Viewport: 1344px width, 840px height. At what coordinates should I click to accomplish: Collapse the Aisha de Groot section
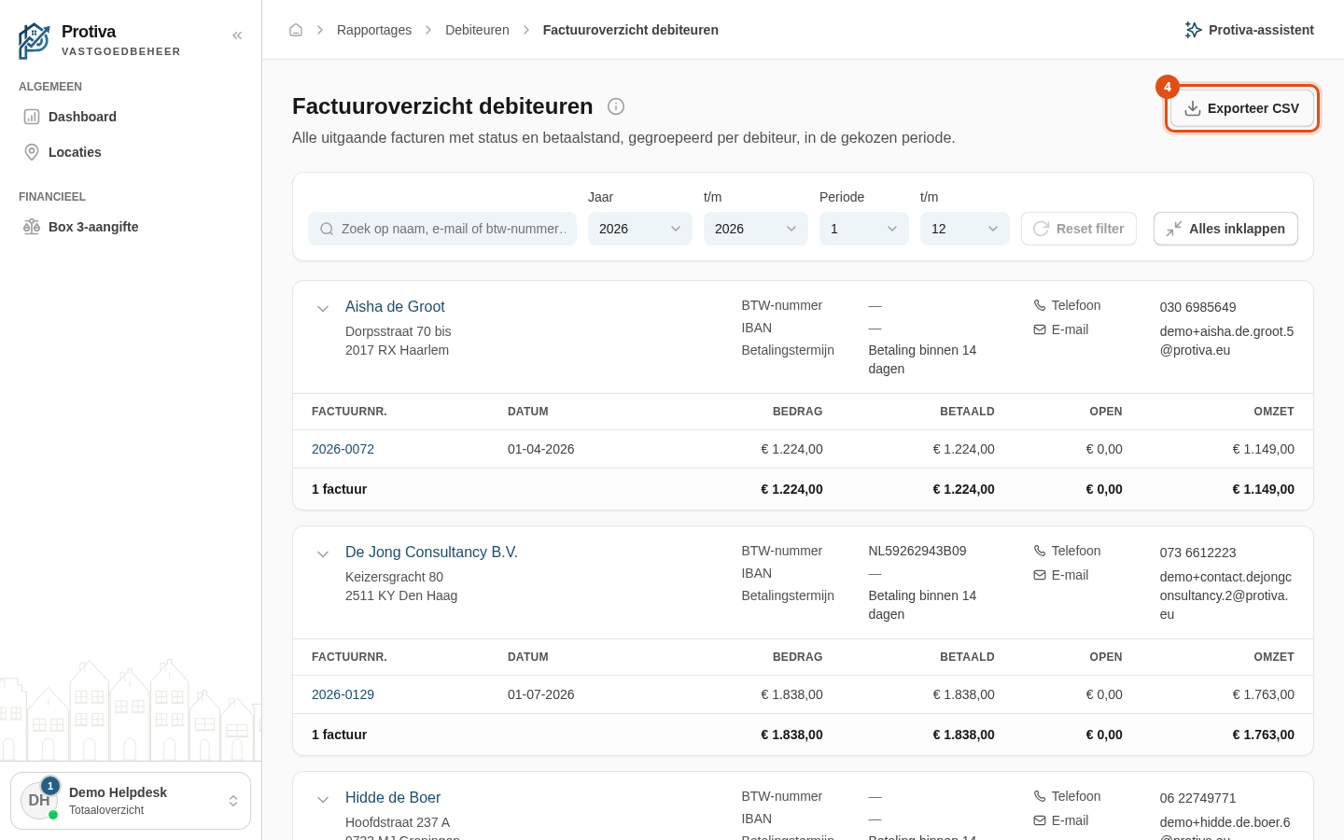coord(323,308)
